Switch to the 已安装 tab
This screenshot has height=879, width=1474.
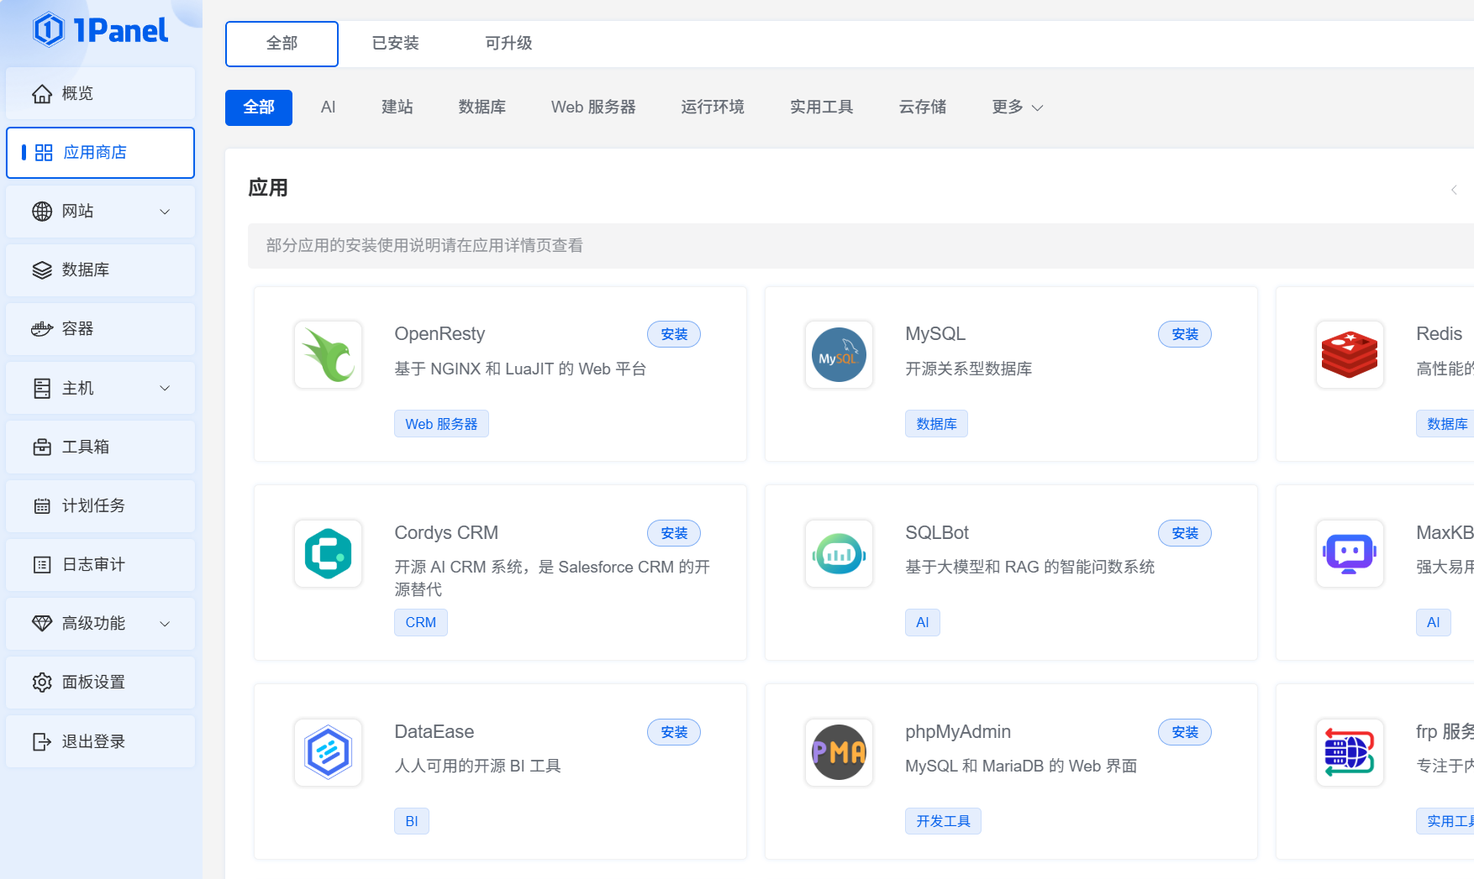[x=395, y=44]
